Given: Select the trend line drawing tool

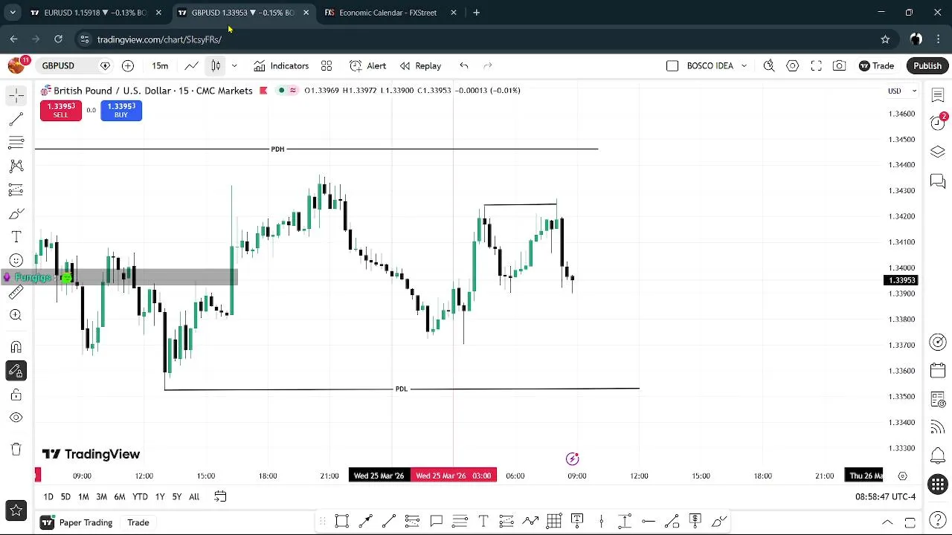Looking at the screenshot, I should pos(16,119).
